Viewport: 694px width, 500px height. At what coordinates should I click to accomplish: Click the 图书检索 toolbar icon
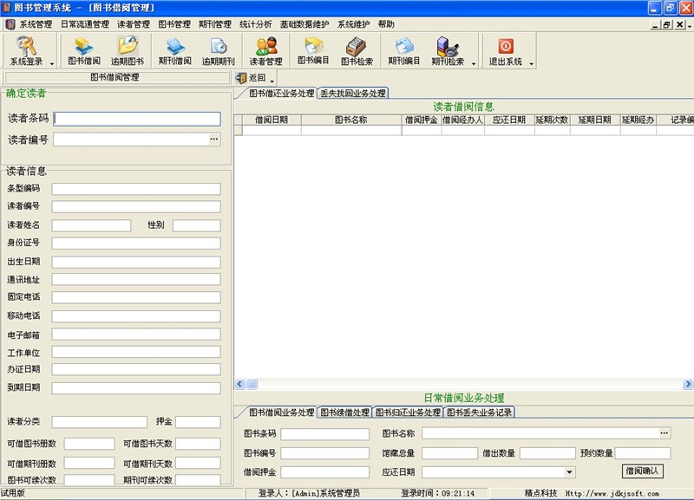pos(357,49)
